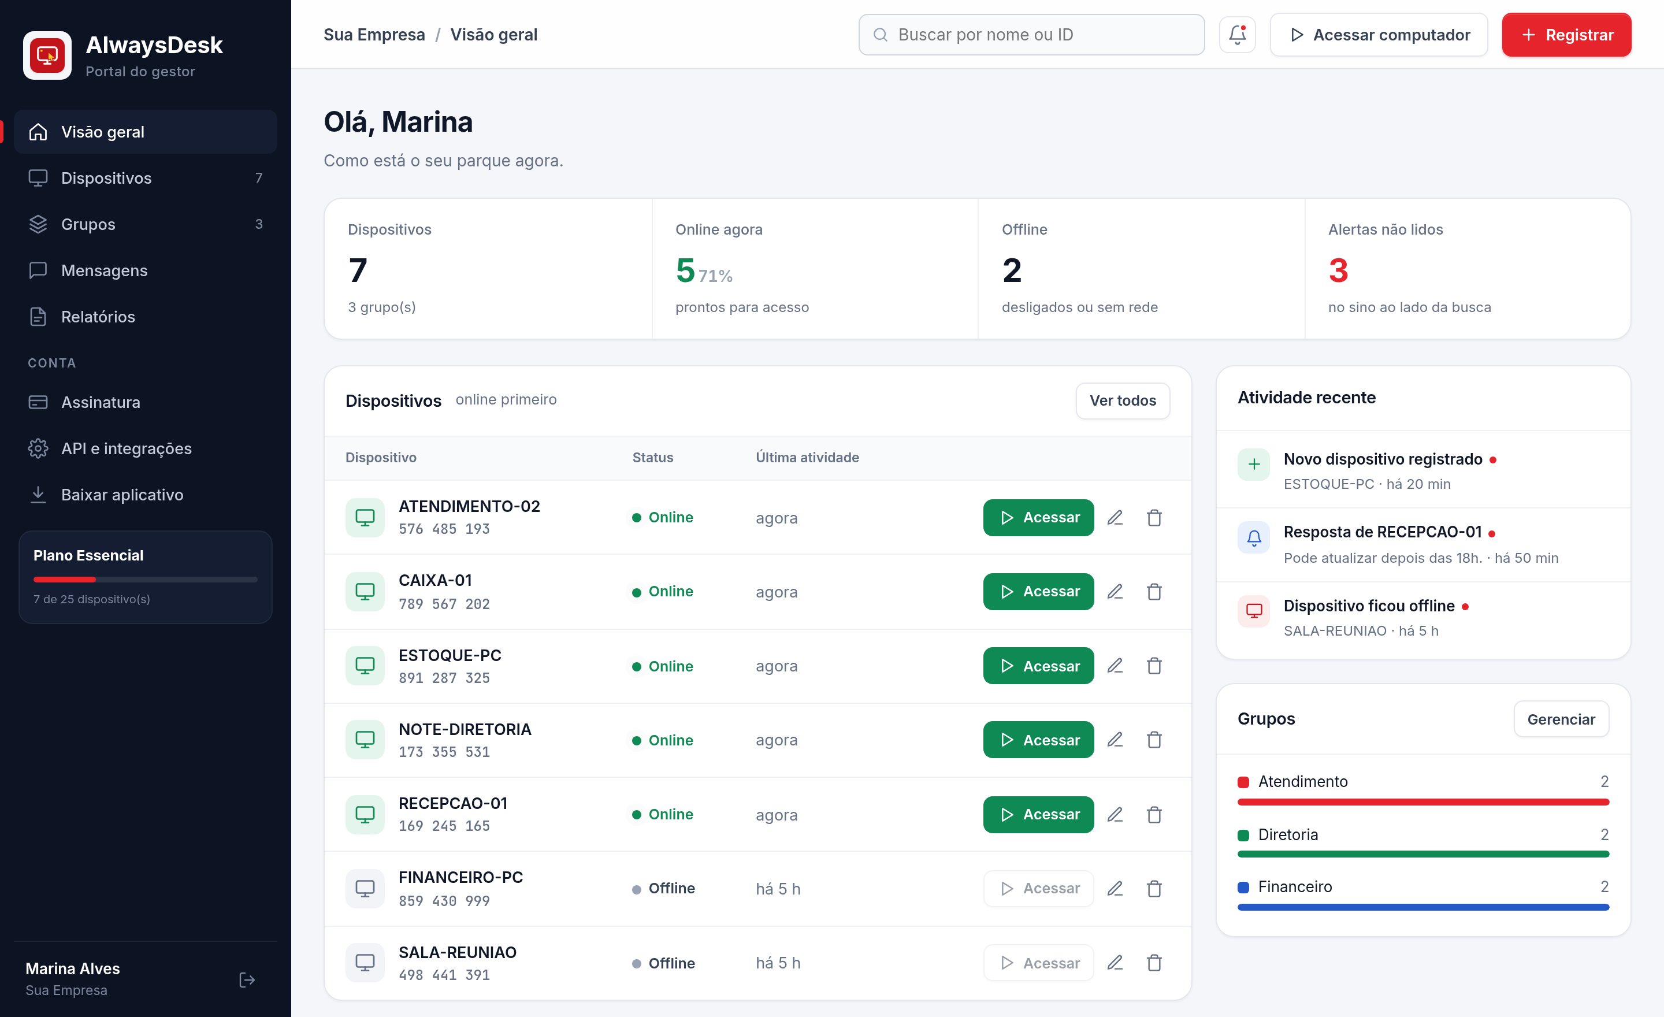Delete the NOTE-DIRETORIA device with trash icon

pos(1154,740)
